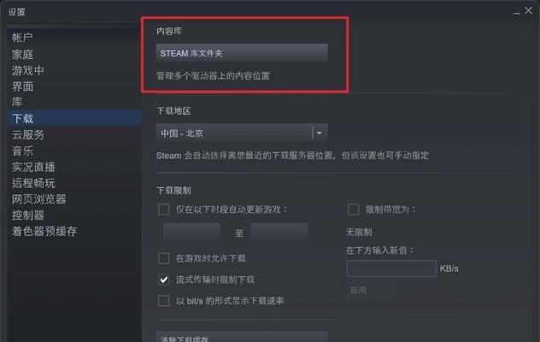Viewport: 540px width, 342px height.
Task: Enable 仅在以下时段自动更新游戏 checkbox
Action: (x=163, y=209)
